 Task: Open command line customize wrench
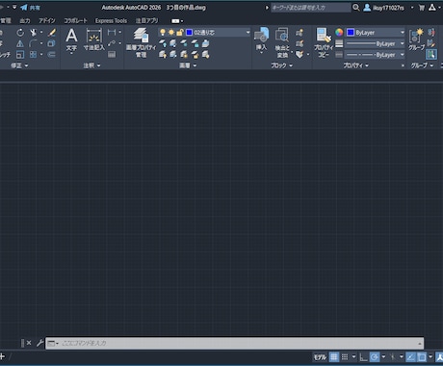click(39, 343)
